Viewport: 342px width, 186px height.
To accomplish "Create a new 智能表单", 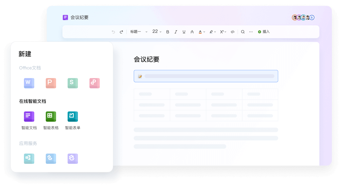I will pyautogui.click(x=73, y=120).
